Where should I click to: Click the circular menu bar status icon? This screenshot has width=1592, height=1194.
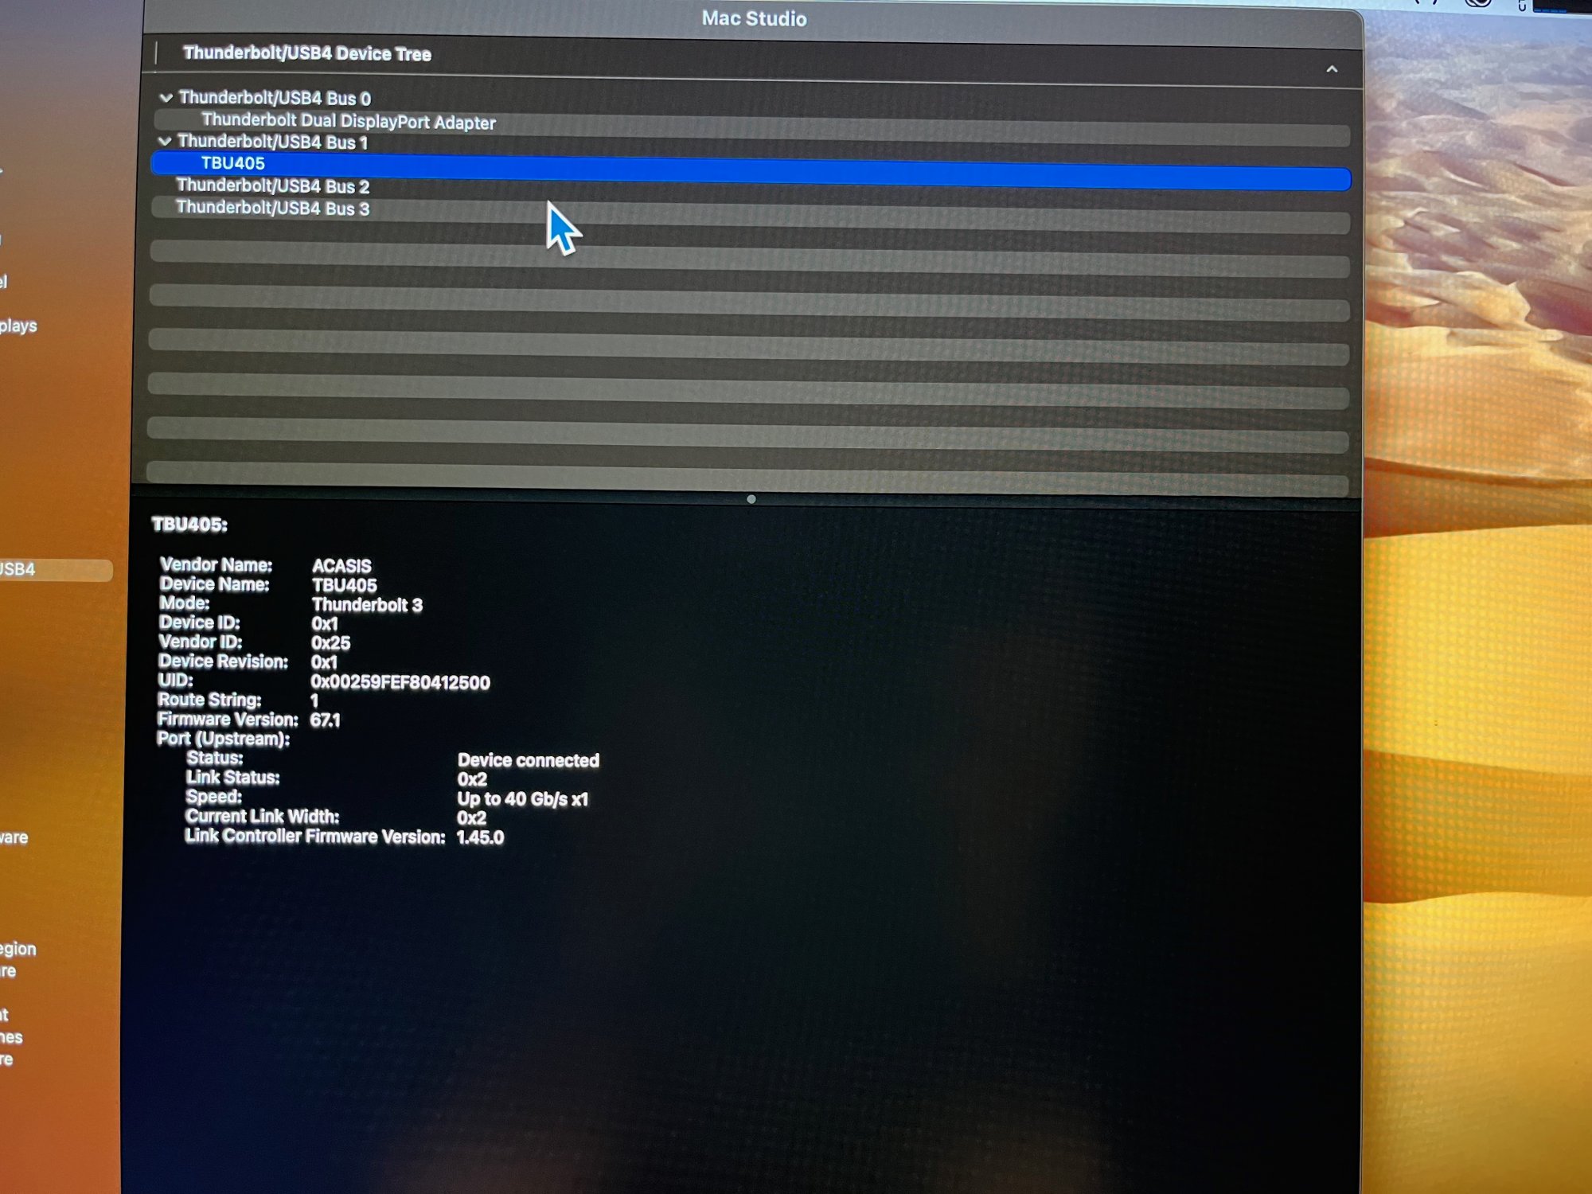point(1477,4)
